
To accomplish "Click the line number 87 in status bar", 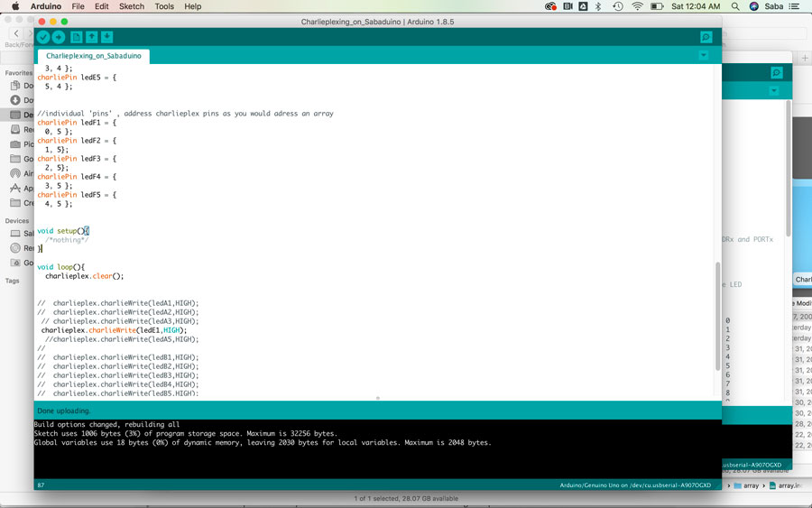I will coord(41,485).
